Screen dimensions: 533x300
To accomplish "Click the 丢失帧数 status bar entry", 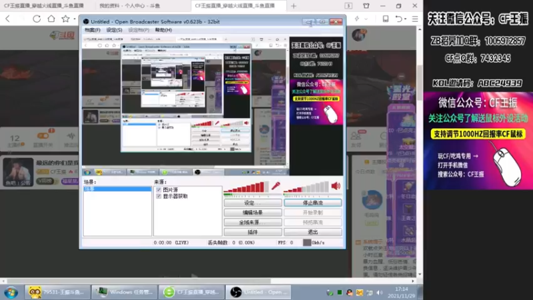I will tap(231, 243).
